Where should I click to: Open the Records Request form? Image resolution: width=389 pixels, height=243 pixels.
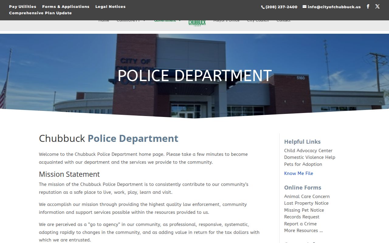(302, 217)
